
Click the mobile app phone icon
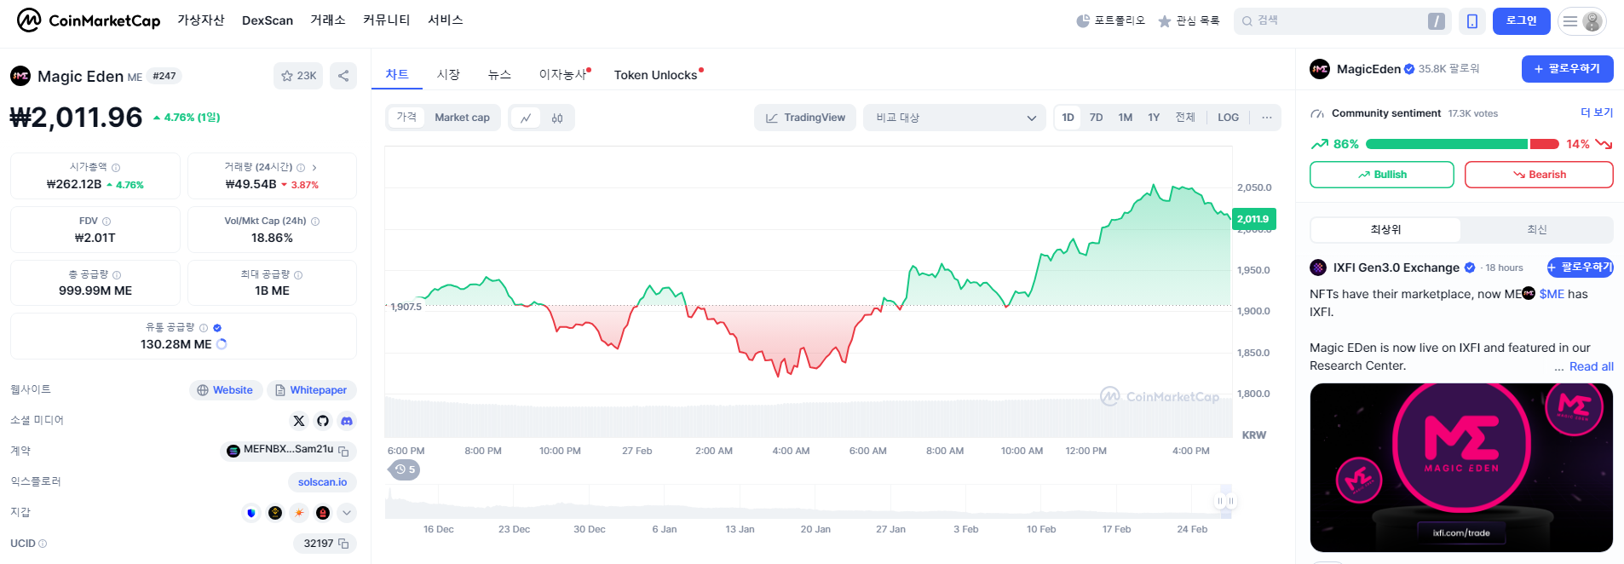pos(1472,21)
